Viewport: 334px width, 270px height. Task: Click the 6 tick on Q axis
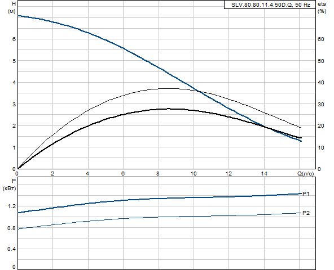tap(123, 174)
